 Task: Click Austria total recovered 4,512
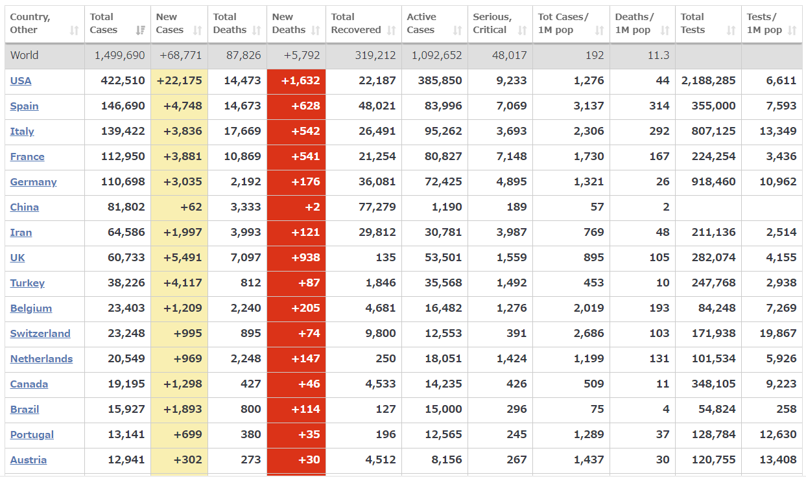point(381,460)
